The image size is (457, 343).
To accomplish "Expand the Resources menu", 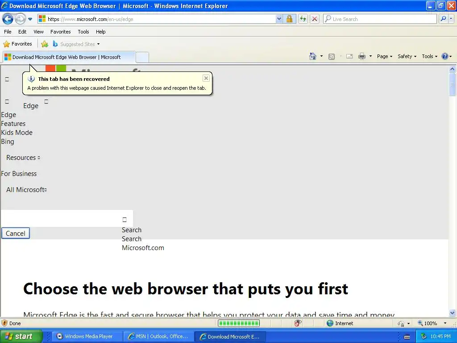I will coord(23,158).
